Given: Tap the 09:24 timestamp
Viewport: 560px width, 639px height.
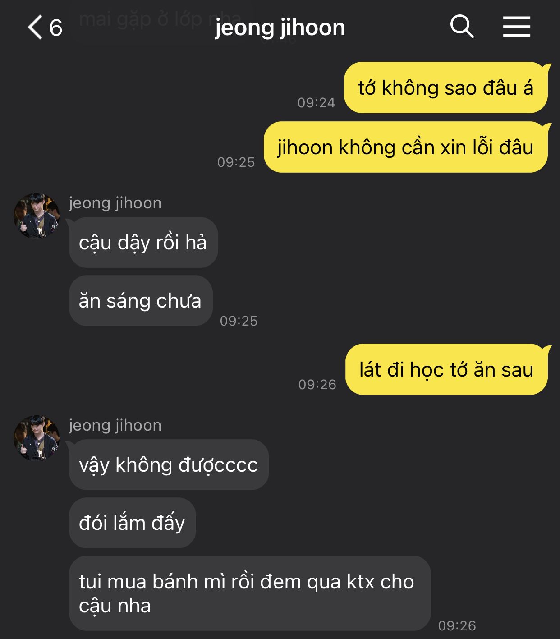Looking at the screenshot, I should 317,103.
